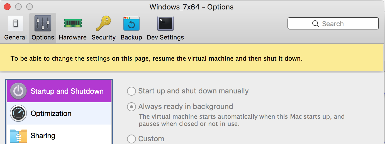The image size is (385, 144).
Task: Select the Options sliders icon
Action: click(x=43, y=23)
